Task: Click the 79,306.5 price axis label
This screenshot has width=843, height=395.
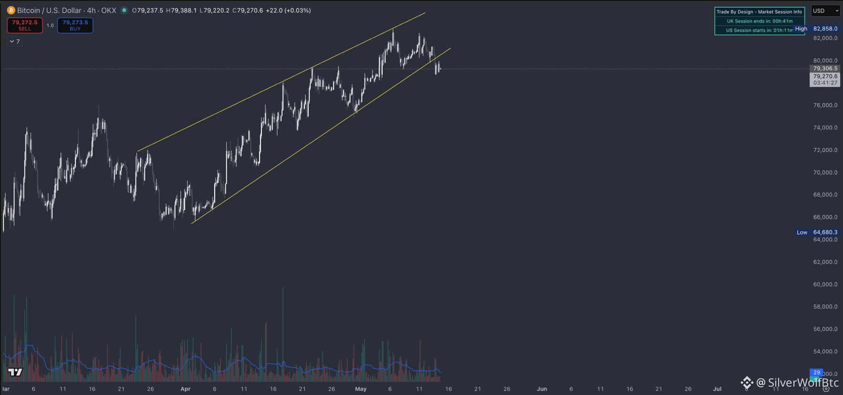Action: pyautogui.click(x=825, y=69)
